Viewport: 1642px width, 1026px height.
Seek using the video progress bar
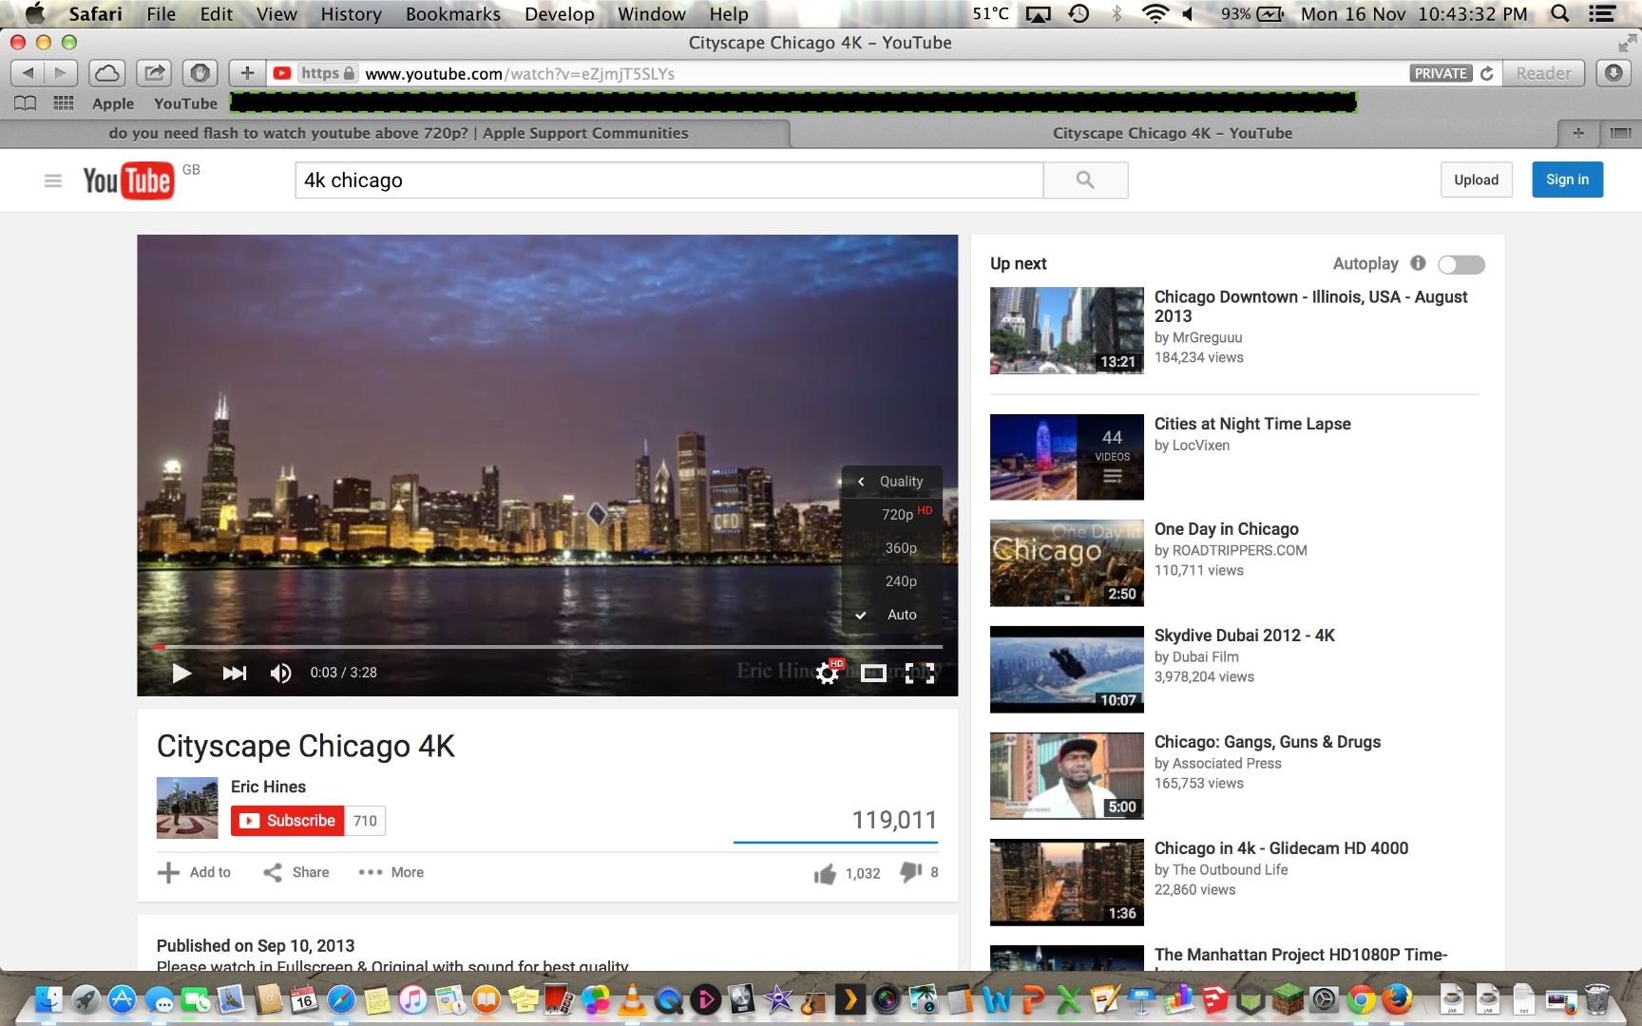pos(547,647)
